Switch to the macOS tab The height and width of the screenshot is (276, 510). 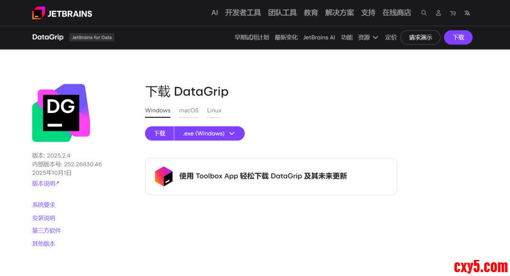click(x=188, y=111)
